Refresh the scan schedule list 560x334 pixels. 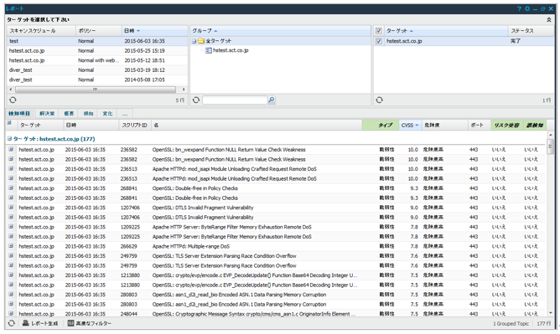click(x=13, y=100)
